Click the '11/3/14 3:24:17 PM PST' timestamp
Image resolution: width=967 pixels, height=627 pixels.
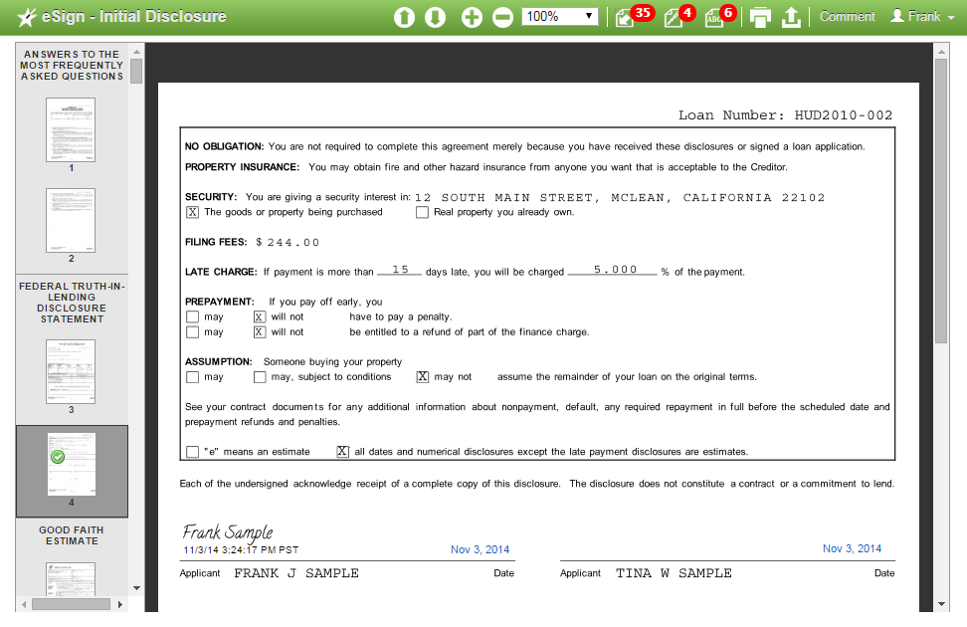241,549
